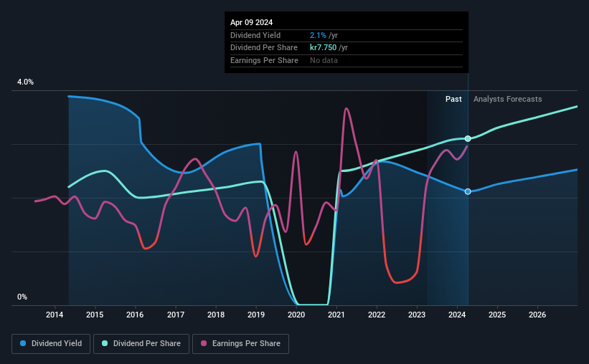Click the teal Dividend Per Share legend dot
This screenshot has width=589, height=364.
tap(105, 343)
